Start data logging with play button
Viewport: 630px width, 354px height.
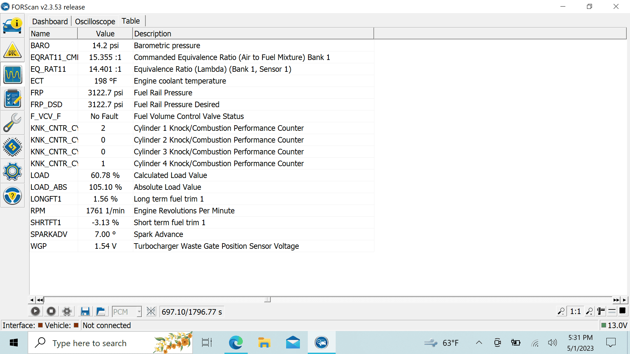click(x=35, y=311)
